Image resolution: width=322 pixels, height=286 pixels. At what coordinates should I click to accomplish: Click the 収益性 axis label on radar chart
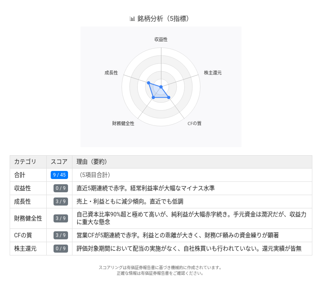pos(161,39)
